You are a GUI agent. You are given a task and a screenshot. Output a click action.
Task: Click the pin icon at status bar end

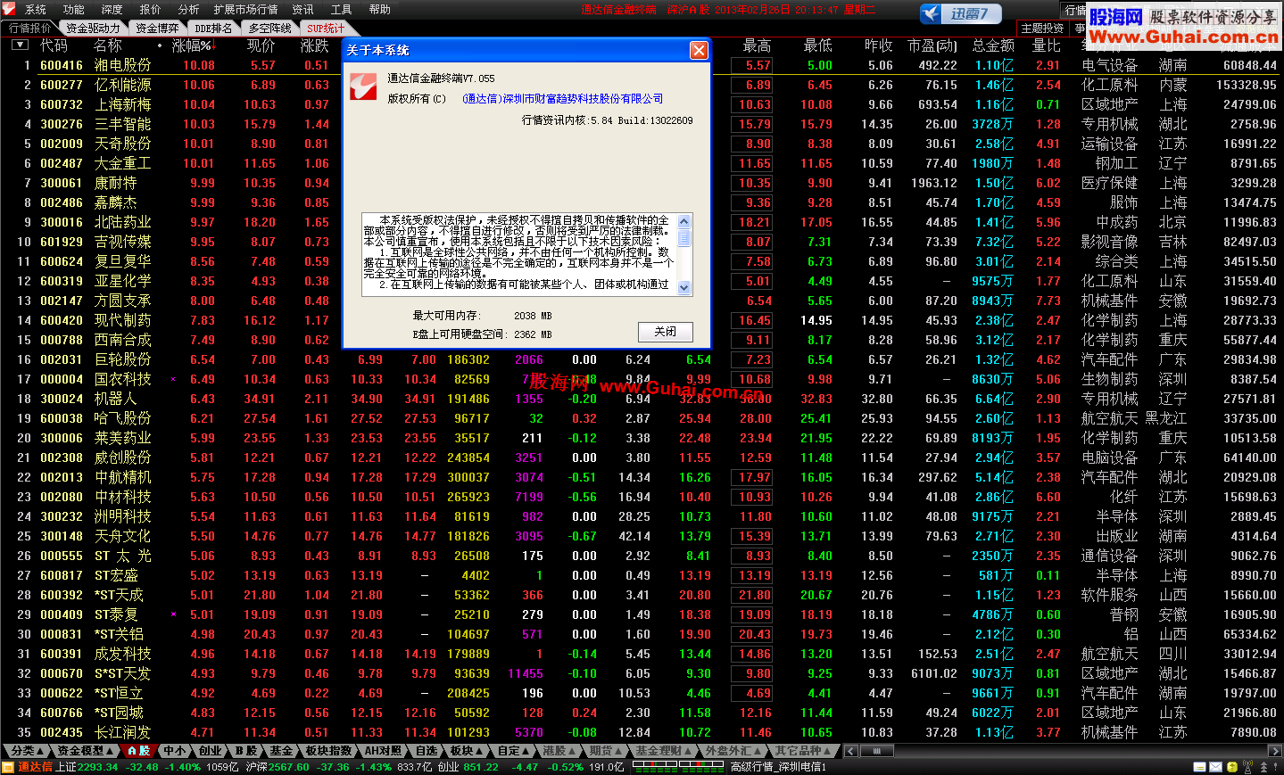1276,767
